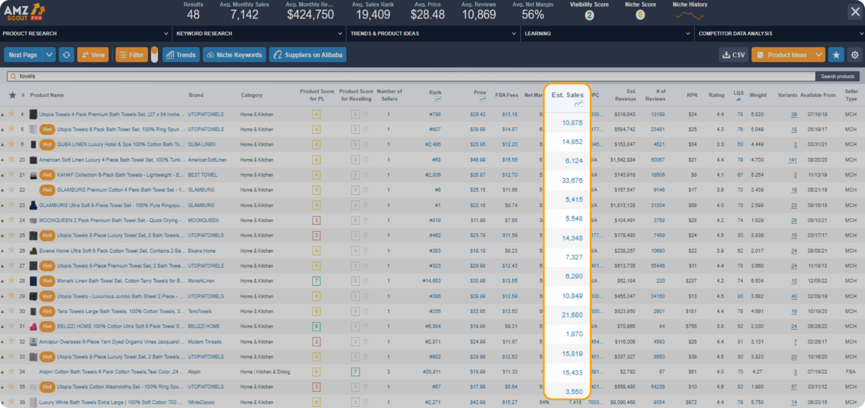
Task: Expand the Trends & Product Ideas chevron
Action: tap(514, 34)
